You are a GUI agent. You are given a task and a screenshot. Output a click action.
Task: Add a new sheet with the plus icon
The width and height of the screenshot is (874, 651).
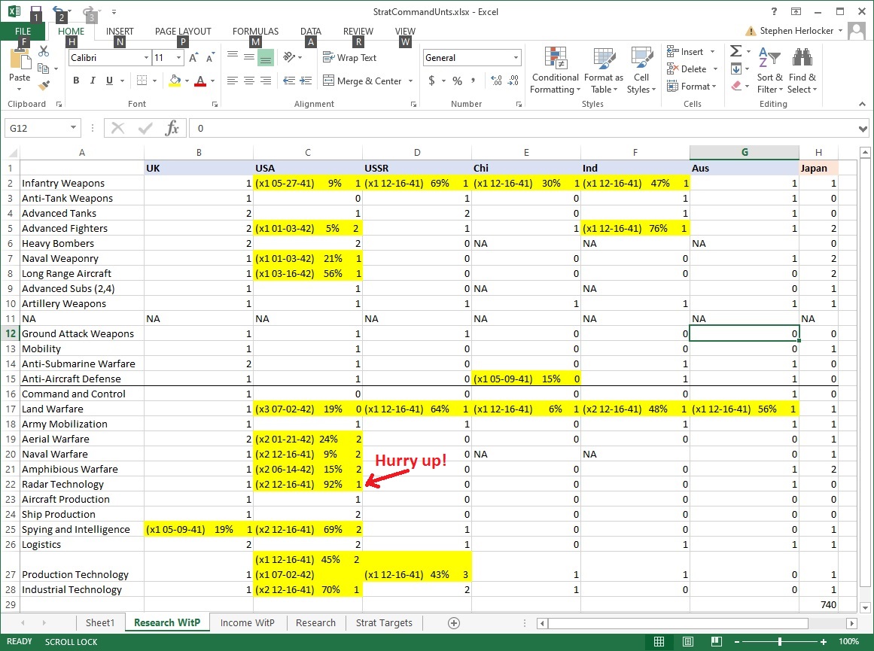tap(454, 623)
